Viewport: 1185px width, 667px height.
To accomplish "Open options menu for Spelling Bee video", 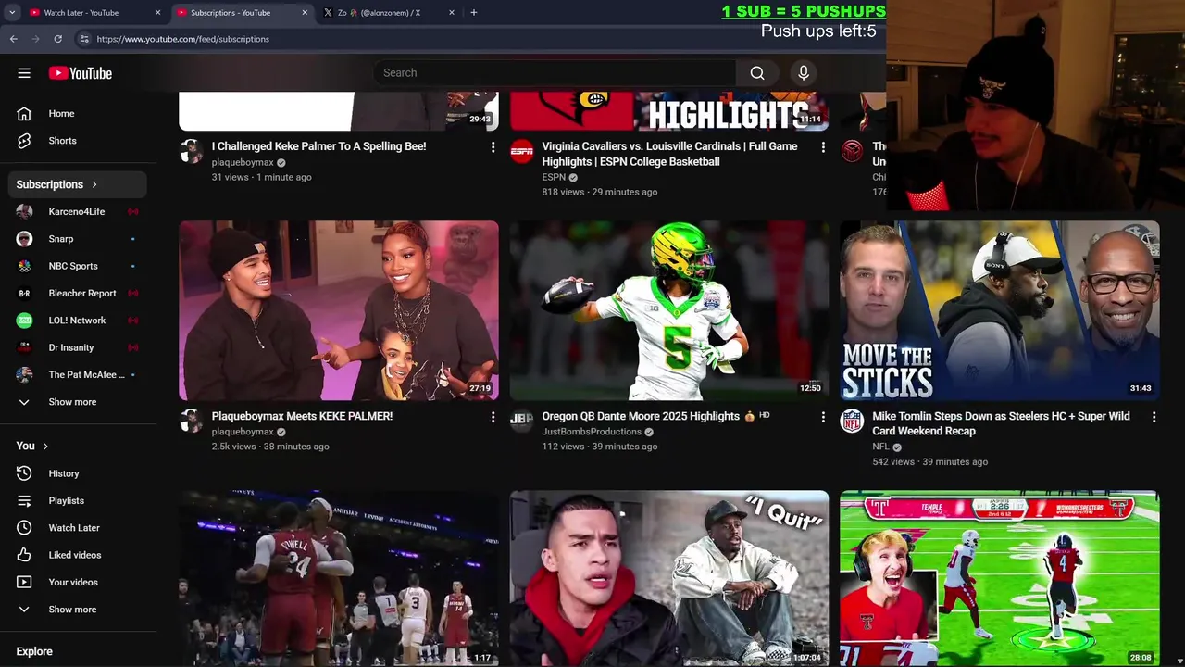I will click(493, 147).
